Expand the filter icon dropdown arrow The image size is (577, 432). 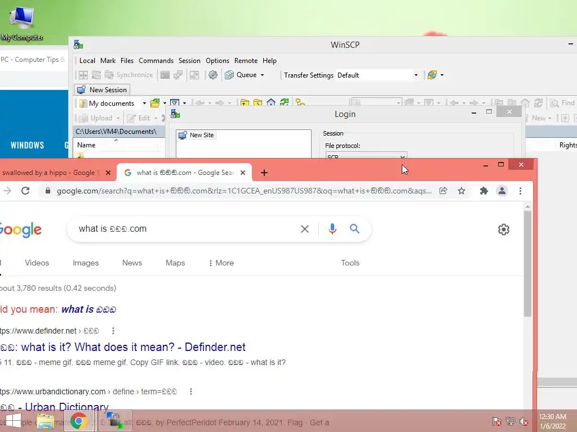184,103
